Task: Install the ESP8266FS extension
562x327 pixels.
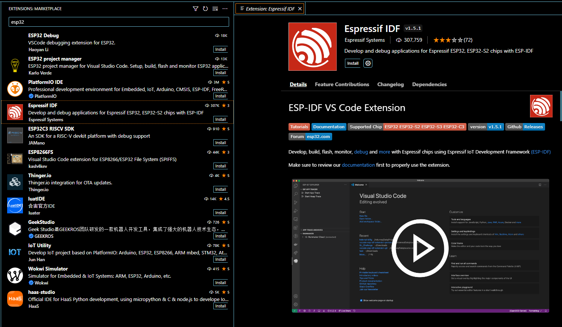Action: coord(220,166)
